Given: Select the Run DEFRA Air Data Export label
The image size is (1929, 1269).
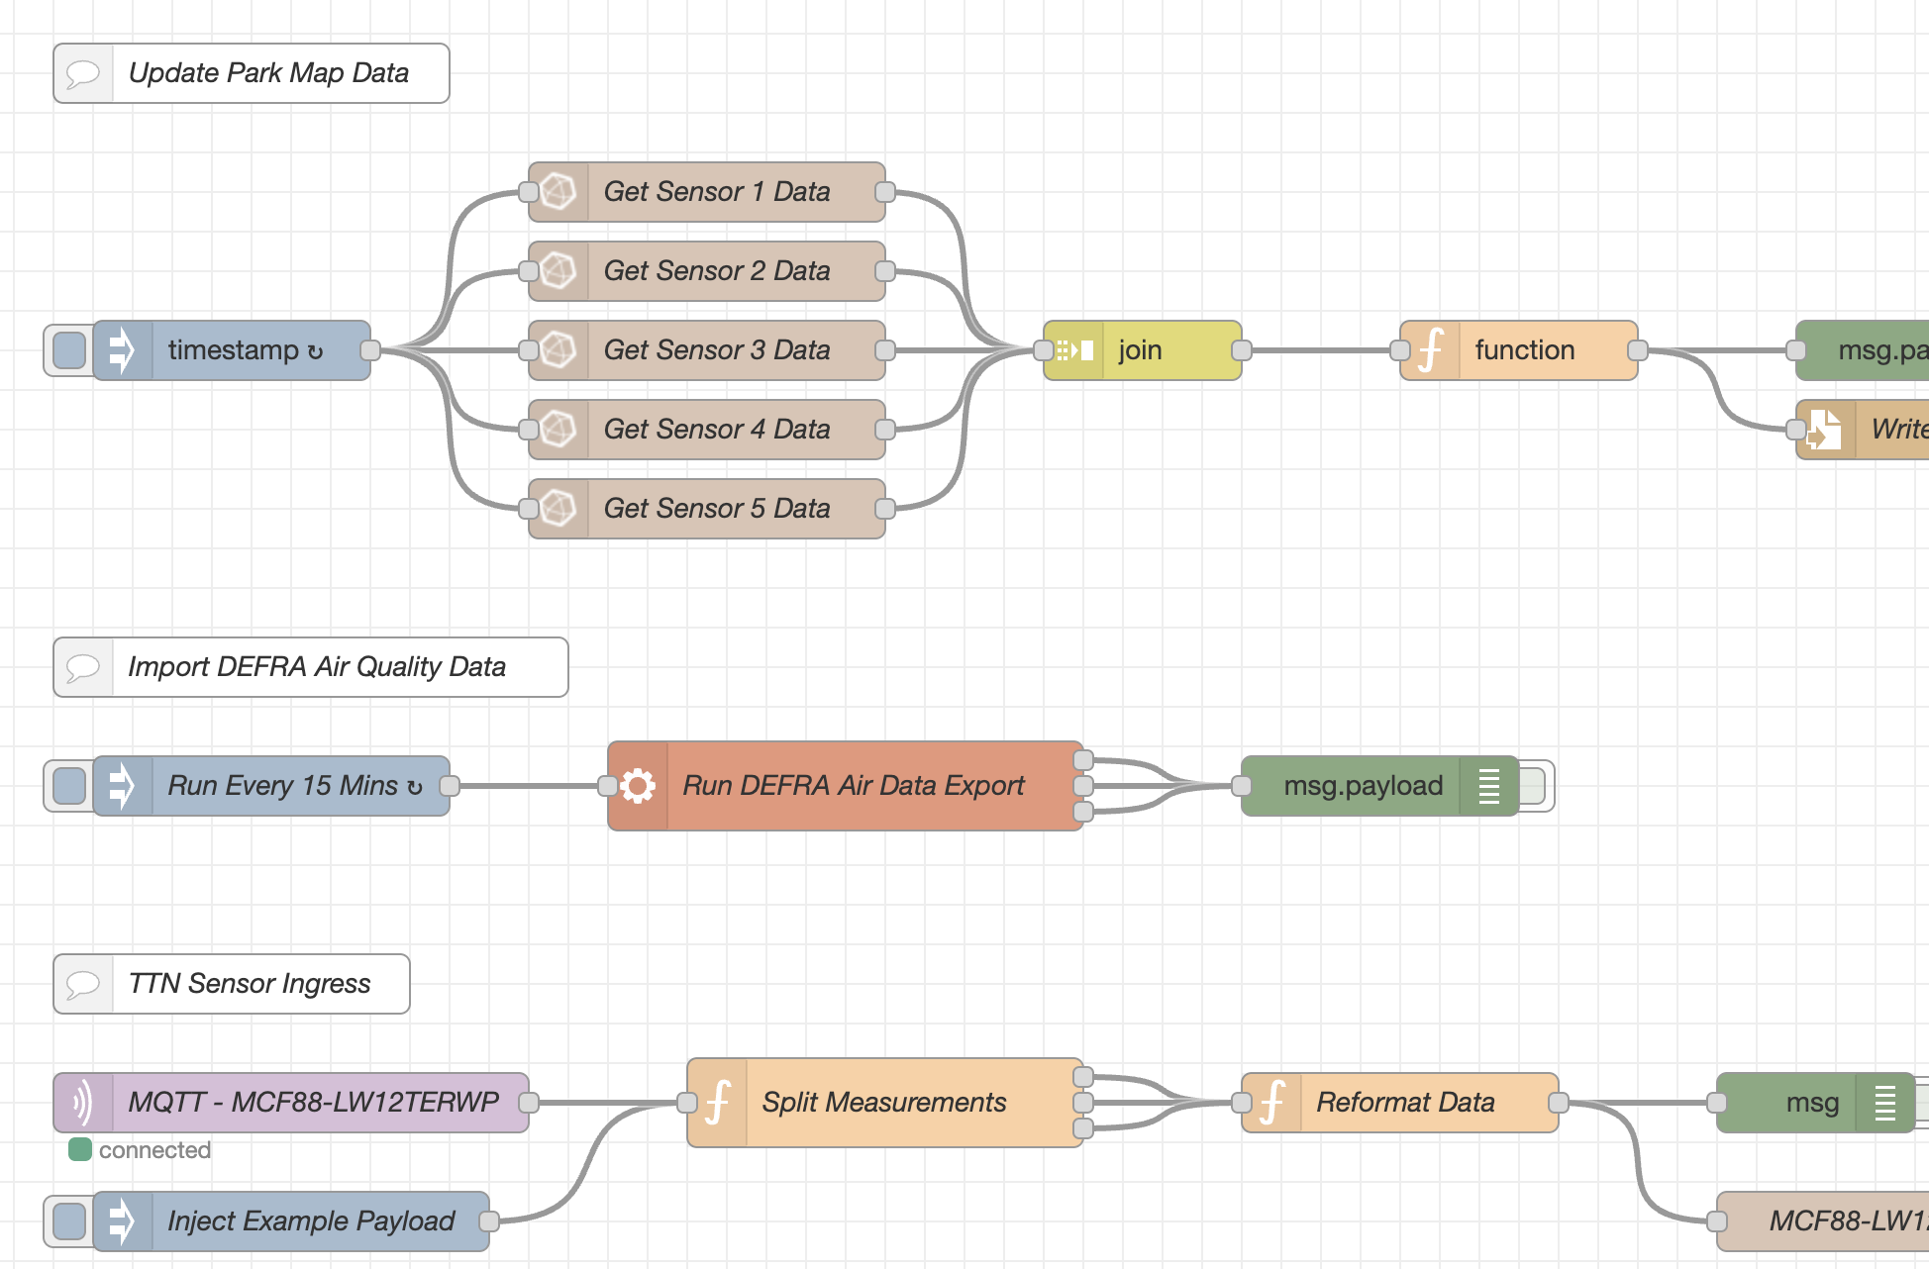Looking at the screenshot, I should tap(854, 786).
